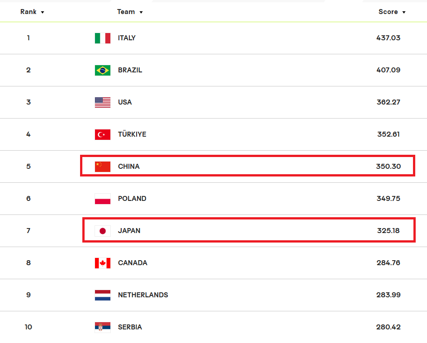Viewport: 427px width, 343px height.
Task: Click the Serbia flag icon
Action: click(x=103, y=328)
